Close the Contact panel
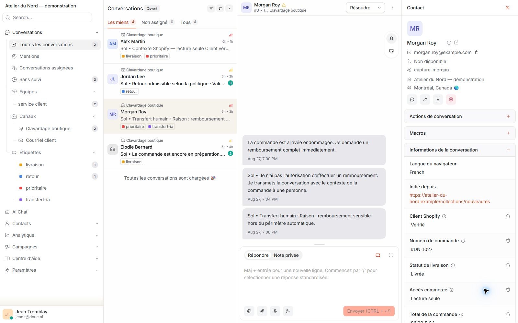518x323 pixels. tap(508, 8)
